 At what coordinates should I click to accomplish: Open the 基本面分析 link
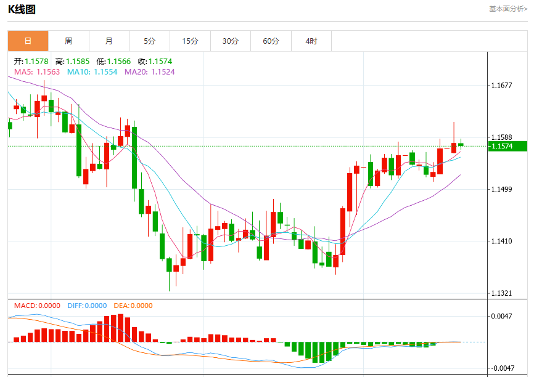(x=508, y=9)
